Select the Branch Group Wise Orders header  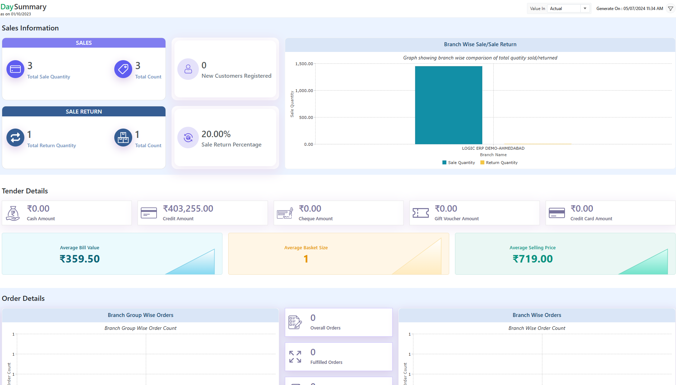tap(140, 315)
